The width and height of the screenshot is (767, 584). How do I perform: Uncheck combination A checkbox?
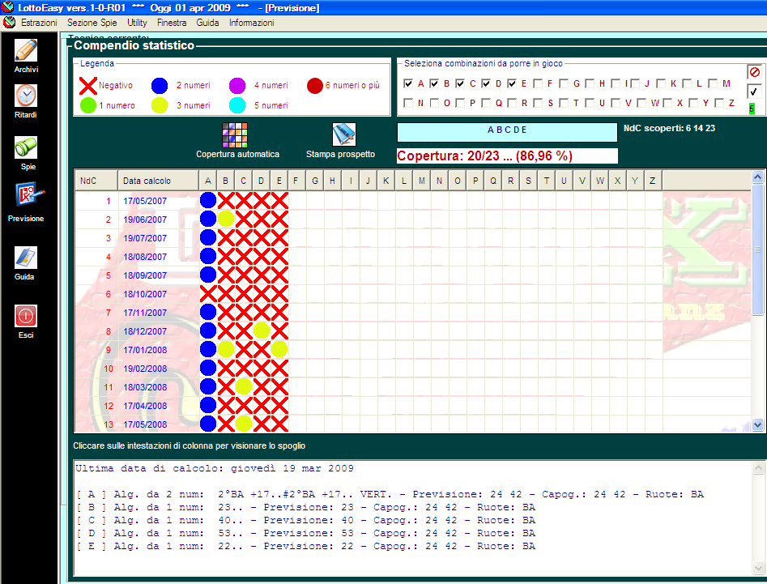408,83
